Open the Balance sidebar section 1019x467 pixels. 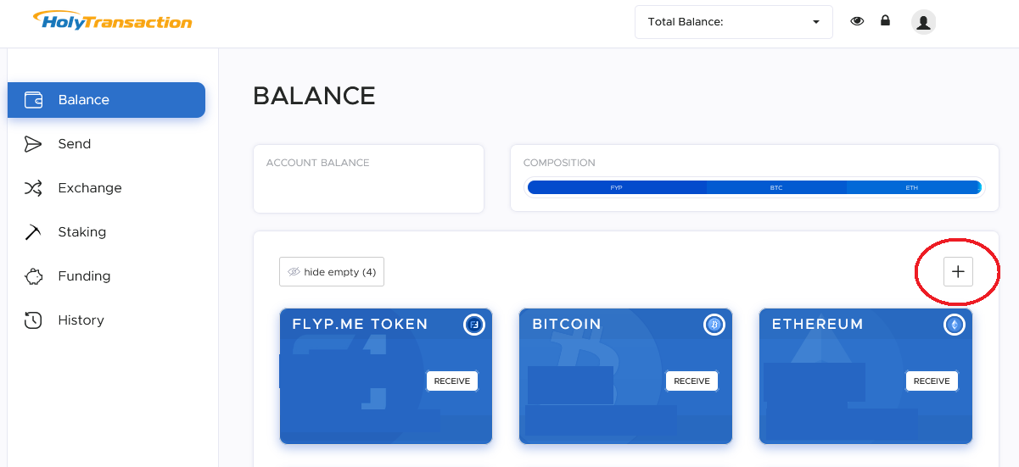[106, 100]
